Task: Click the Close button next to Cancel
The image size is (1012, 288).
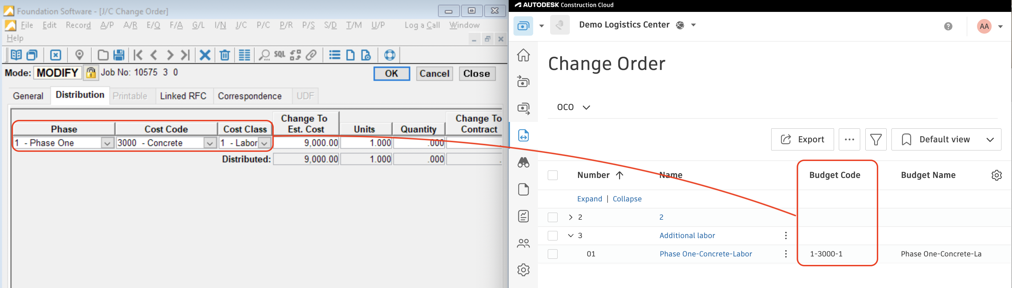Action: pyautogui.click(x=476, y=73)
